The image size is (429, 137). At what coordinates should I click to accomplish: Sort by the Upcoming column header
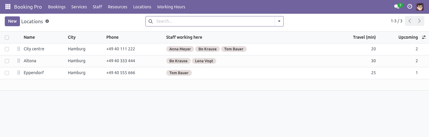pos(408,37)
